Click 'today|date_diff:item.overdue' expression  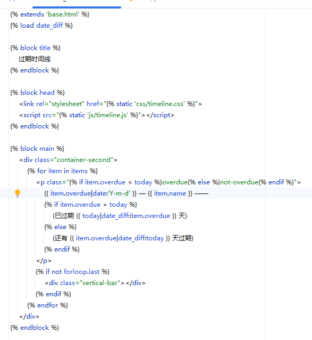point(126,216)
